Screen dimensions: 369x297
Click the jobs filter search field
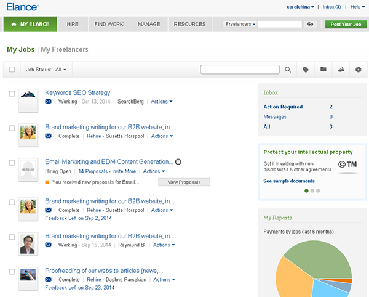click(240, 70)
